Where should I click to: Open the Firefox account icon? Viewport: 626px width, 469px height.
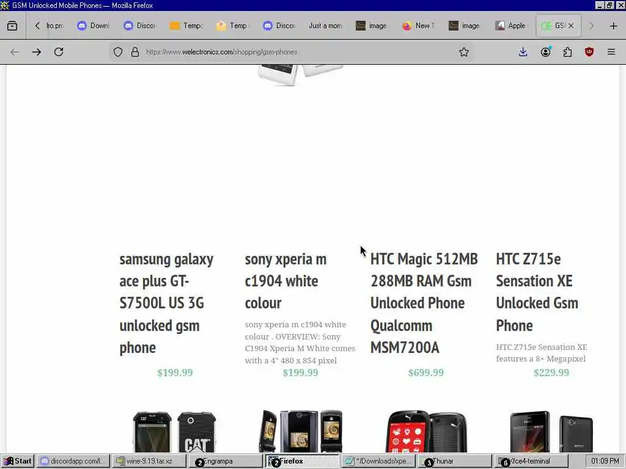pyautogui.click(x=546, y=52)
